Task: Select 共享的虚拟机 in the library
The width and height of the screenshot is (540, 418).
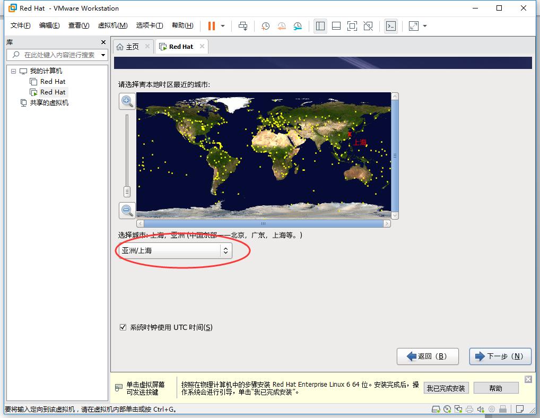Action: (x=49, y=102)
